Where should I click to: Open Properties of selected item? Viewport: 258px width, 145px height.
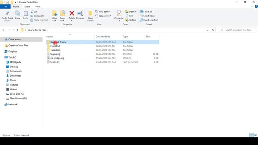(x=119, y=16)
